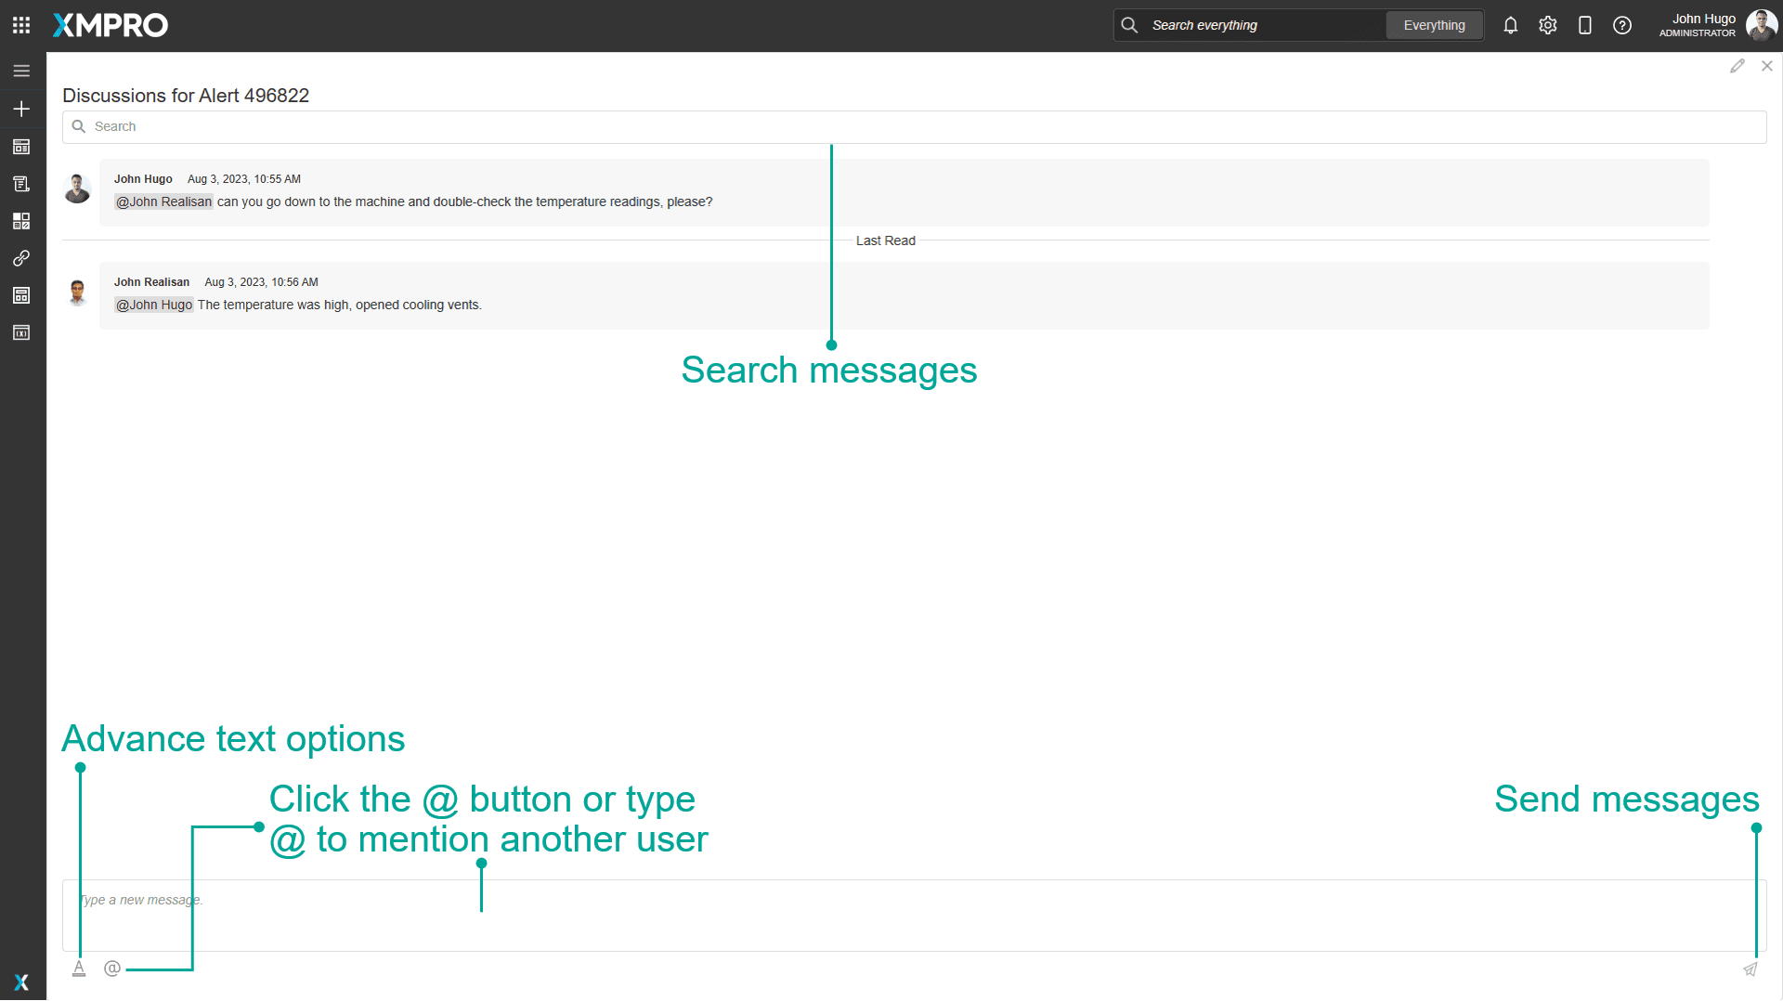Click the XMPRO logo

click(110, 25)
